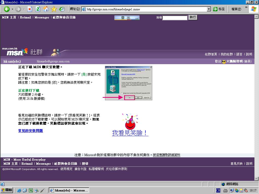
Task: Open the 反垃圾郵件原則 anti-spam link
Action: point(116,169)
